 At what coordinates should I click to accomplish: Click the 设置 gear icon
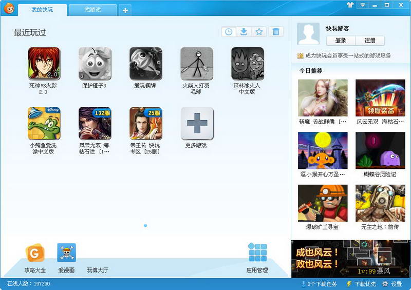[x=385, y=284]
